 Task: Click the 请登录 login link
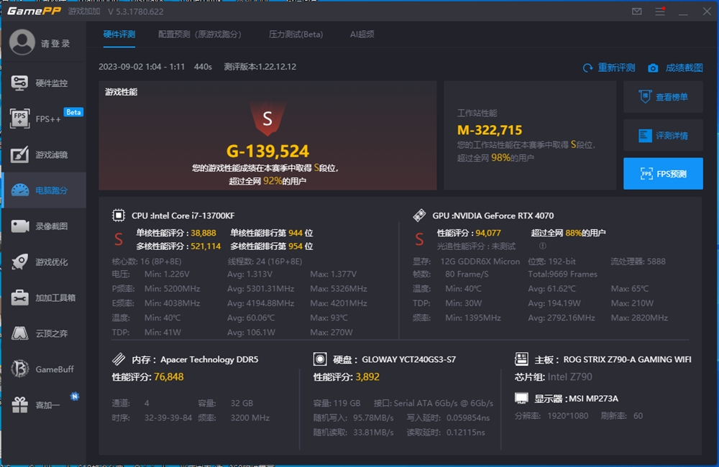[55, 44]
